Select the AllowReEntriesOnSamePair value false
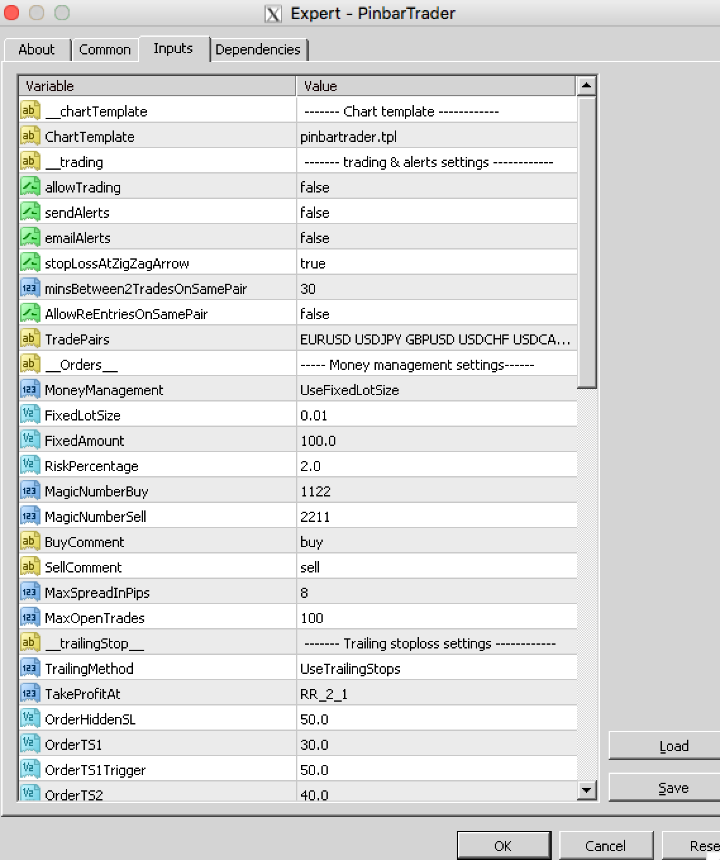This screenshot has height=860, width=720. click(x=437, y=313)
